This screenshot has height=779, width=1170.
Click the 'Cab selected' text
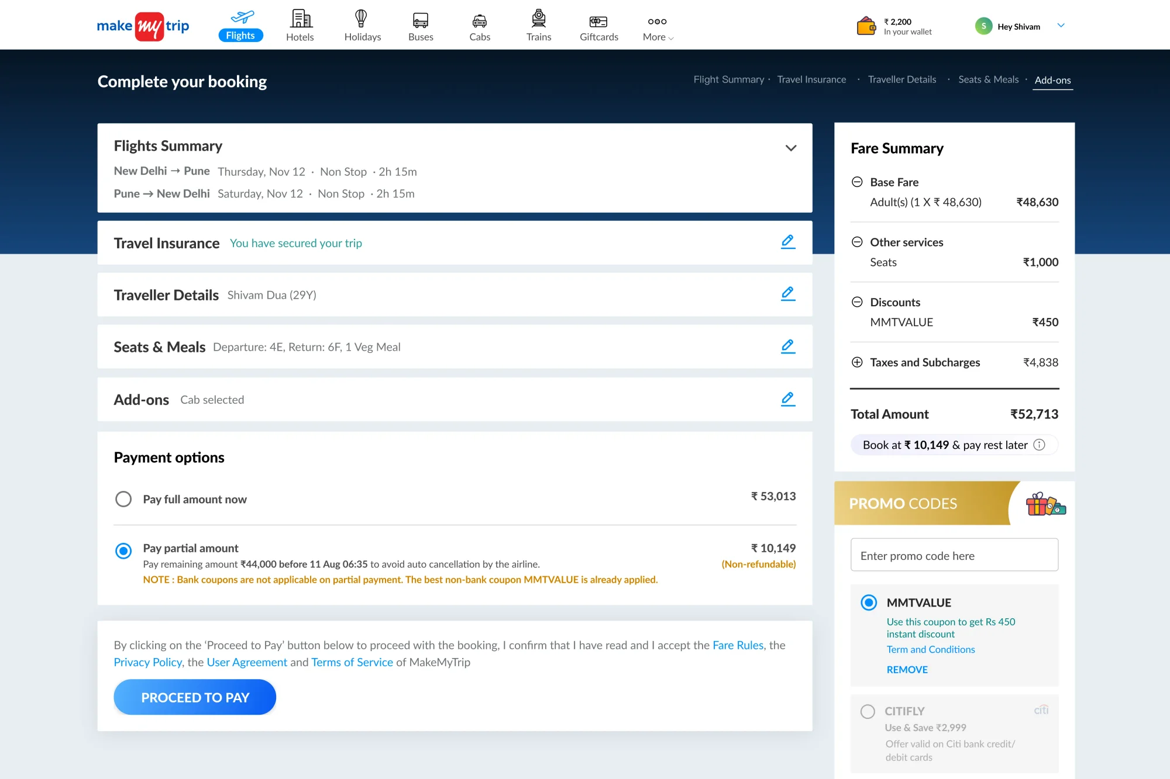pyautogui.click(x=212, y=400)
